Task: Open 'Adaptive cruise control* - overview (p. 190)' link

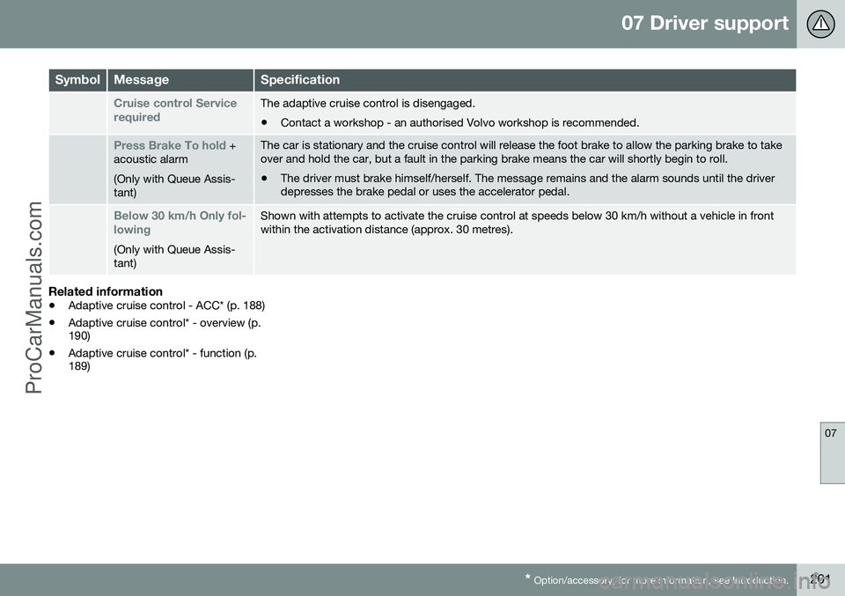Action: click(165, 329)
